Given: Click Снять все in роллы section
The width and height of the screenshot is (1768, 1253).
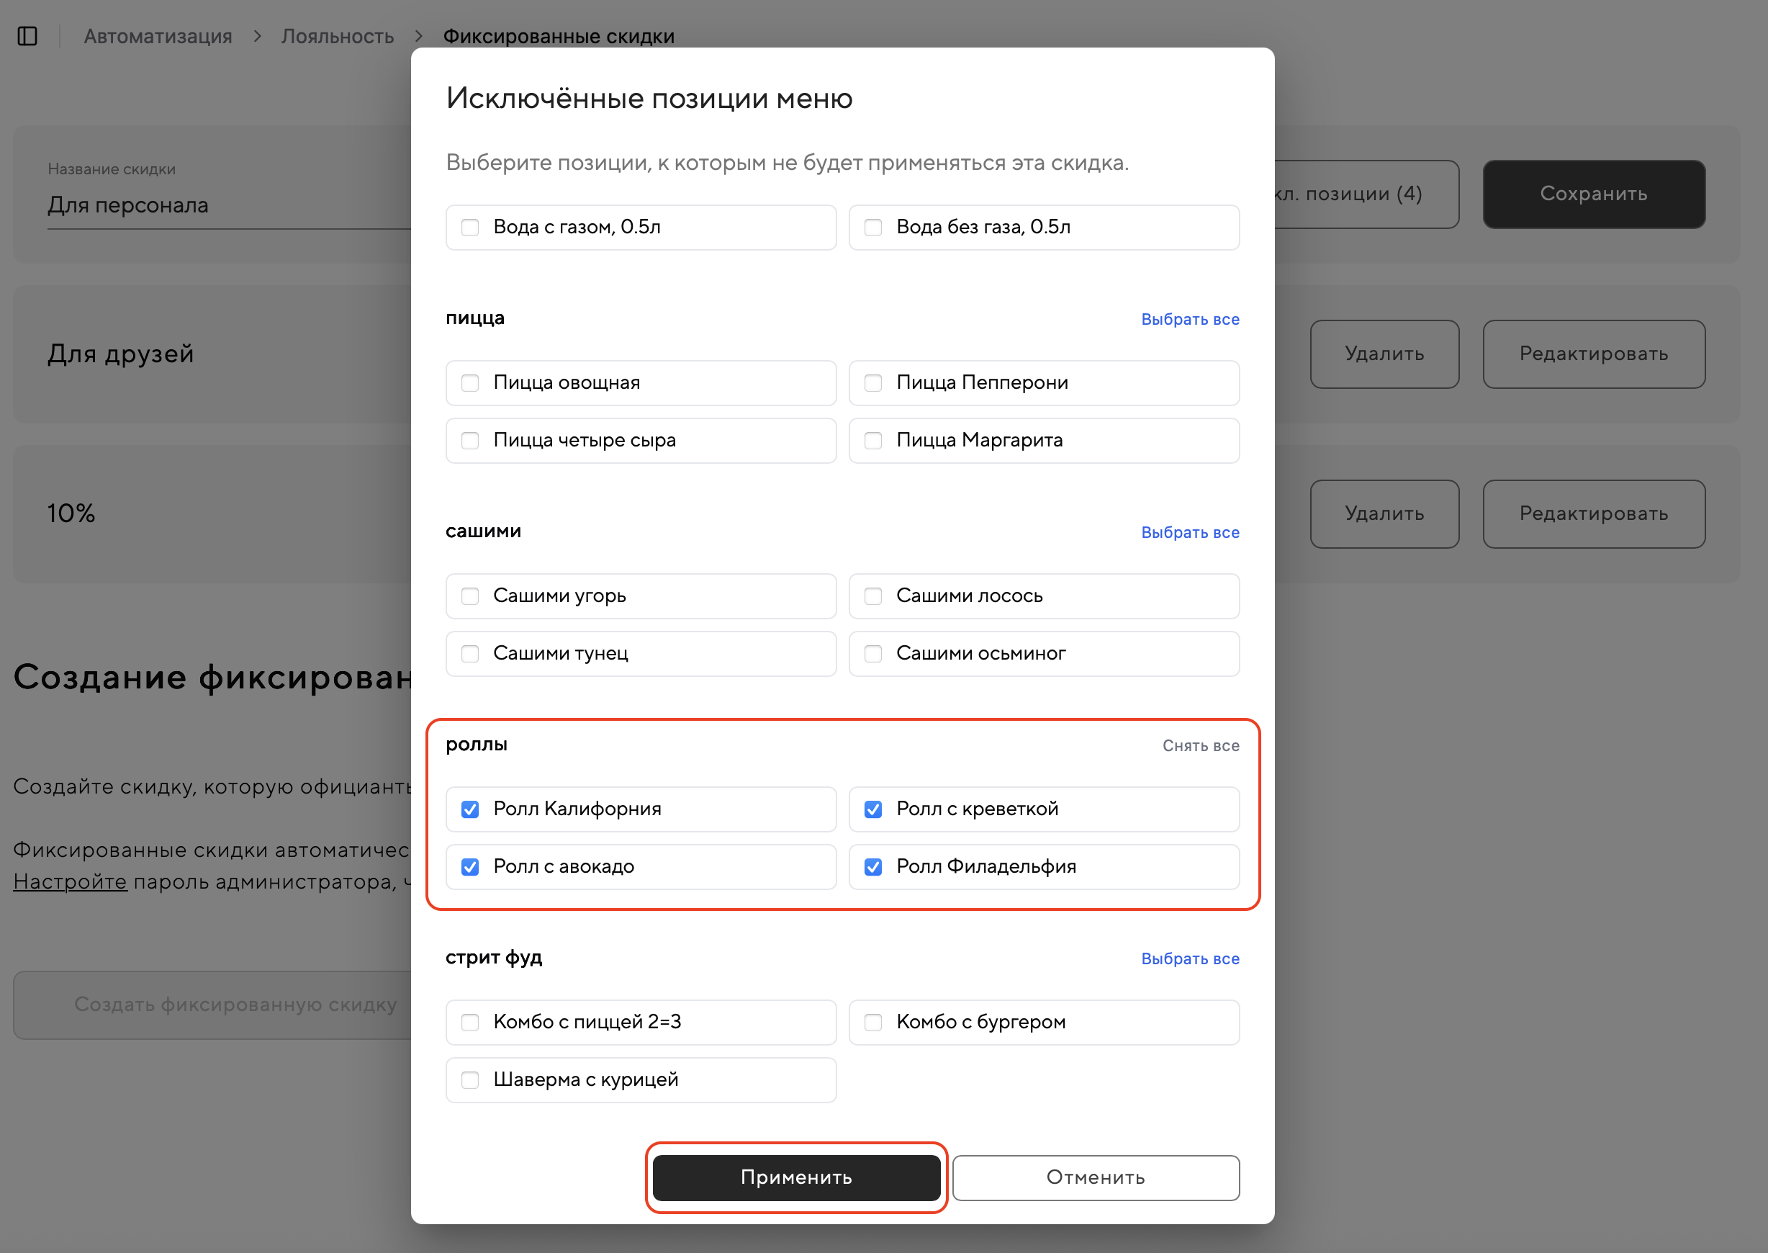Looking at the screenshot, I should (1200, 746).
